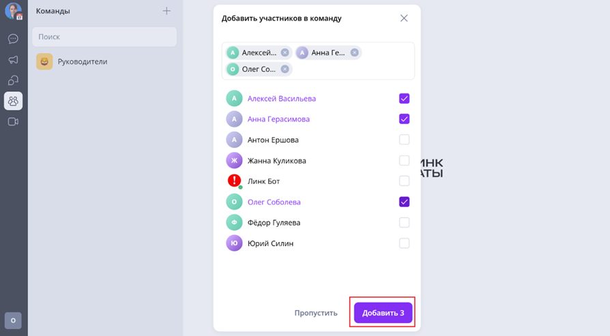Check the Линк Бот checkbox
Image resolution: width=610 pixels, height=336 pixels.
404,181
